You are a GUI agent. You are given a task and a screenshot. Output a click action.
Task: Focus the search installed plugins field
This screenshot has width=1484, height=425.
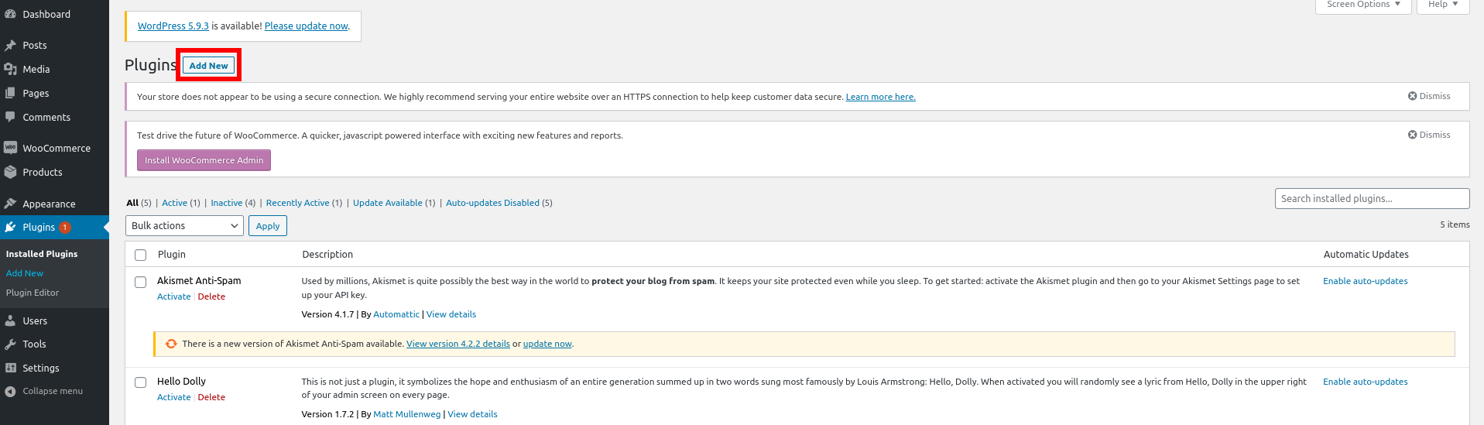(1372, 198)
